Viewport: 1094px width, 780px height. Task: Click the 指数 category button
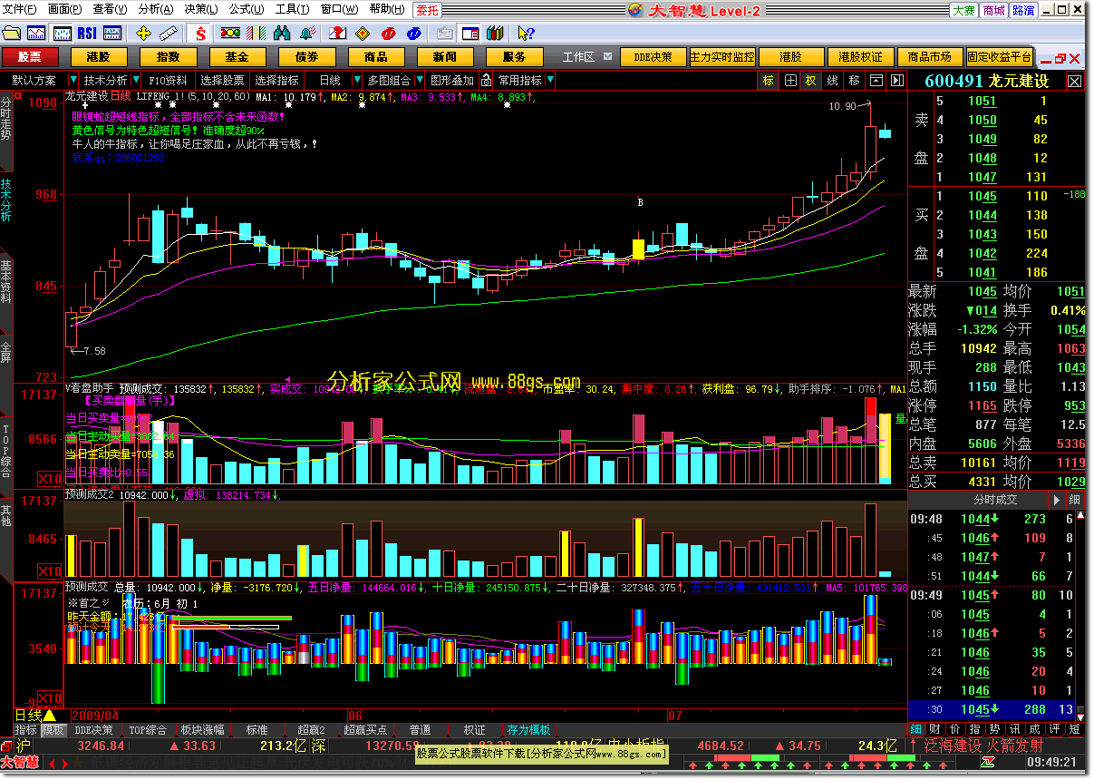169,57
